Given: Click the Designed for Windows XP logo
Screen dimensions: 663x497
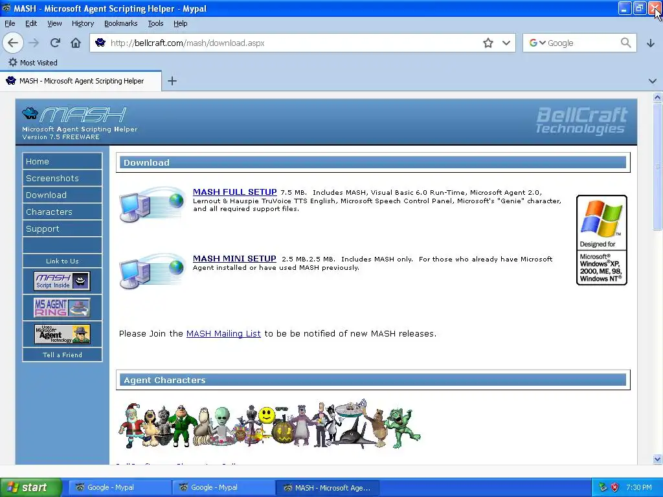Looking at the screenshot, I should click(601, 240).
